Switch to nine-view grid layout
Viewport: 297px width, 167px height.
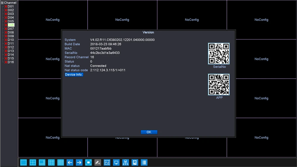51,163
